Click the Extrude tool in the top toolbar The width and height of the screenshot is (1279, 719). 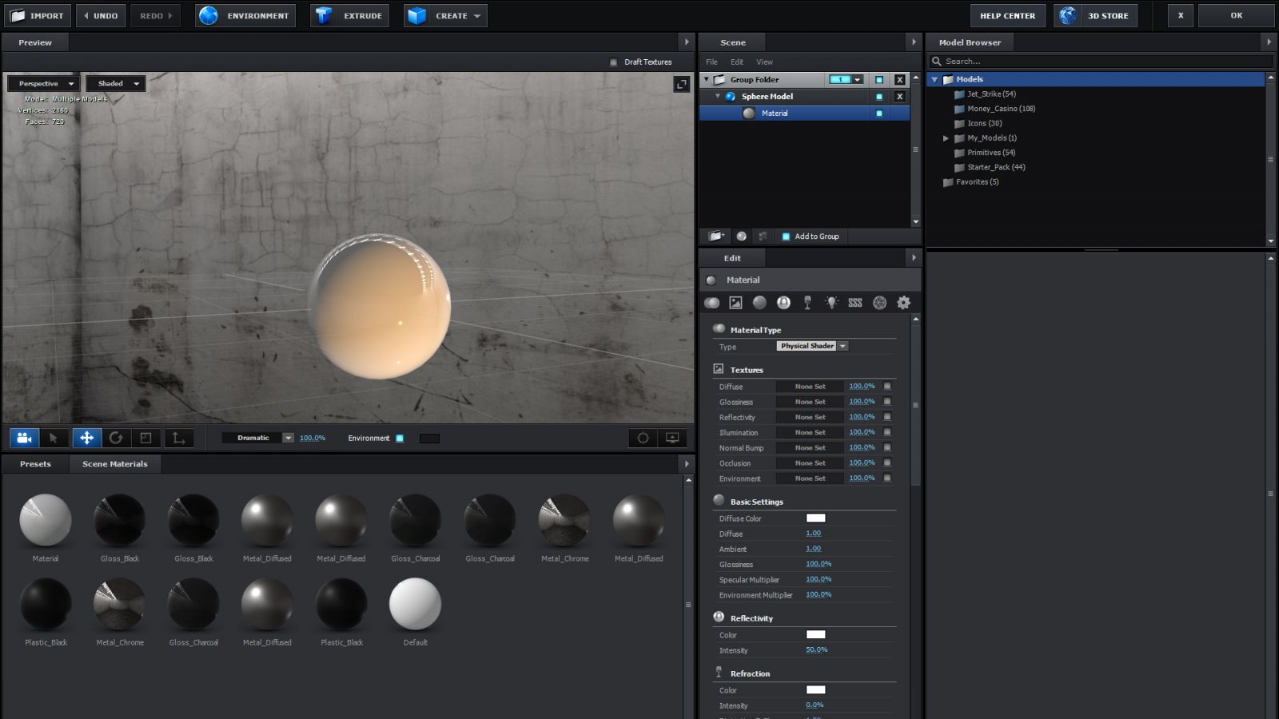349,15
